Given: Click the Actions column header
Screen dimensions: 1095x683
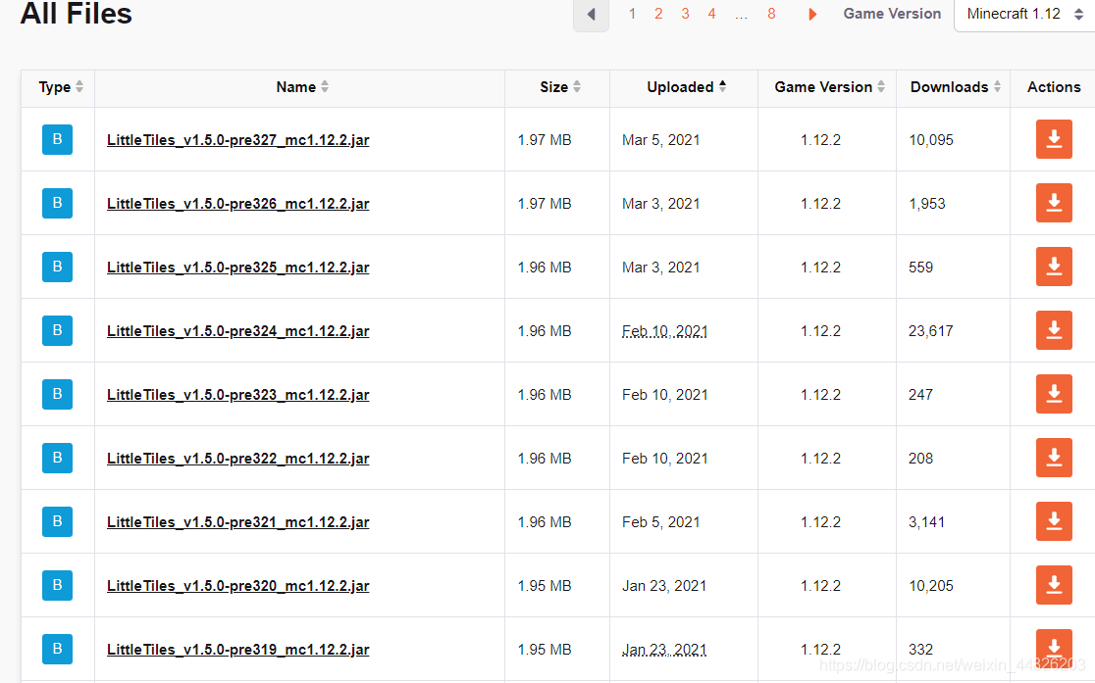Looking at the screenshot, I should pos(1054,86).
